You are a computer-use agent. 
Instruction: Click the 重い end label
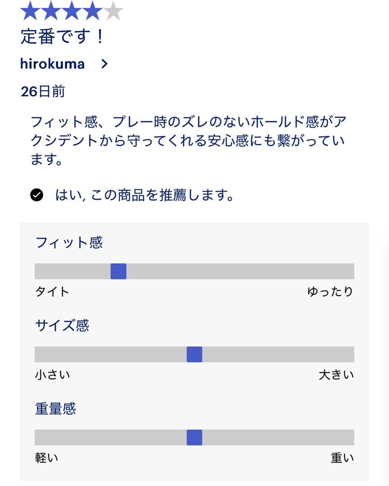[x=342, y=458]
